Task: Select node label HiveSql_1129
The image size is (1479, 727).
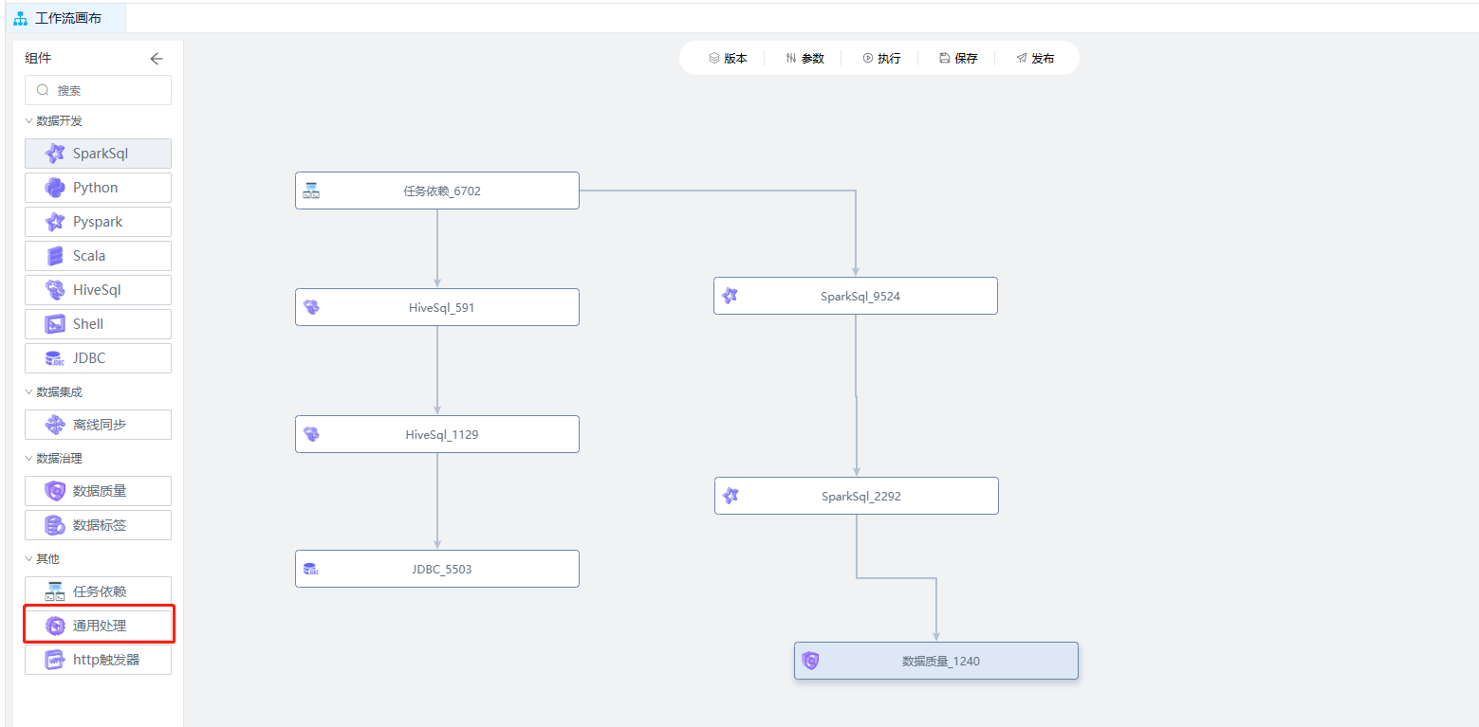Action: 442,435
